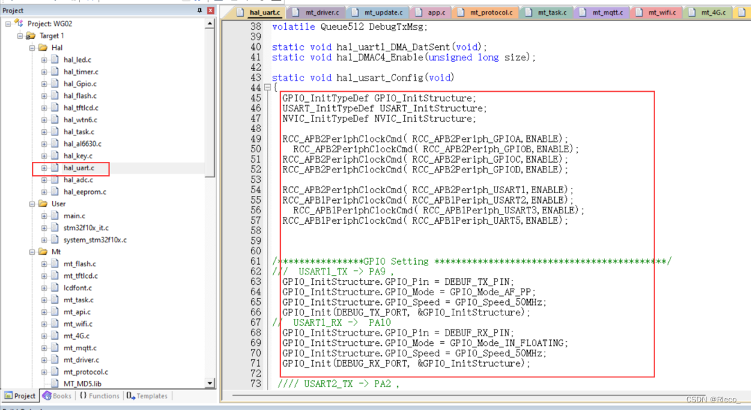
Task: Select hal_flash.c in Hal group
Action: point(79,96)
